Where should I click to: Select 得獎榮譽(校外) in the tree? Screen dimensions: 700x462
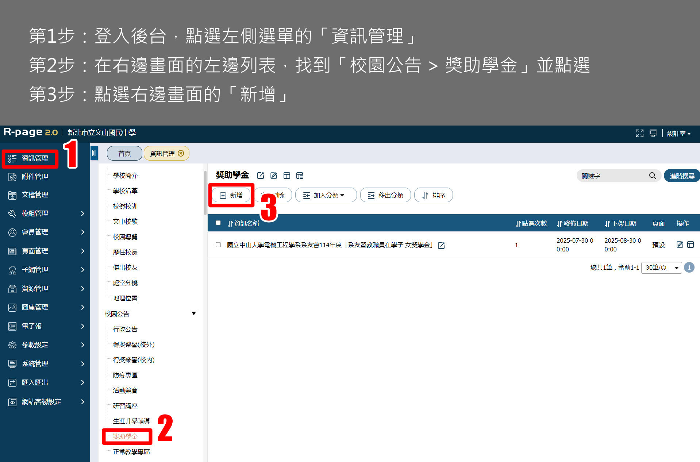(134, 344)
